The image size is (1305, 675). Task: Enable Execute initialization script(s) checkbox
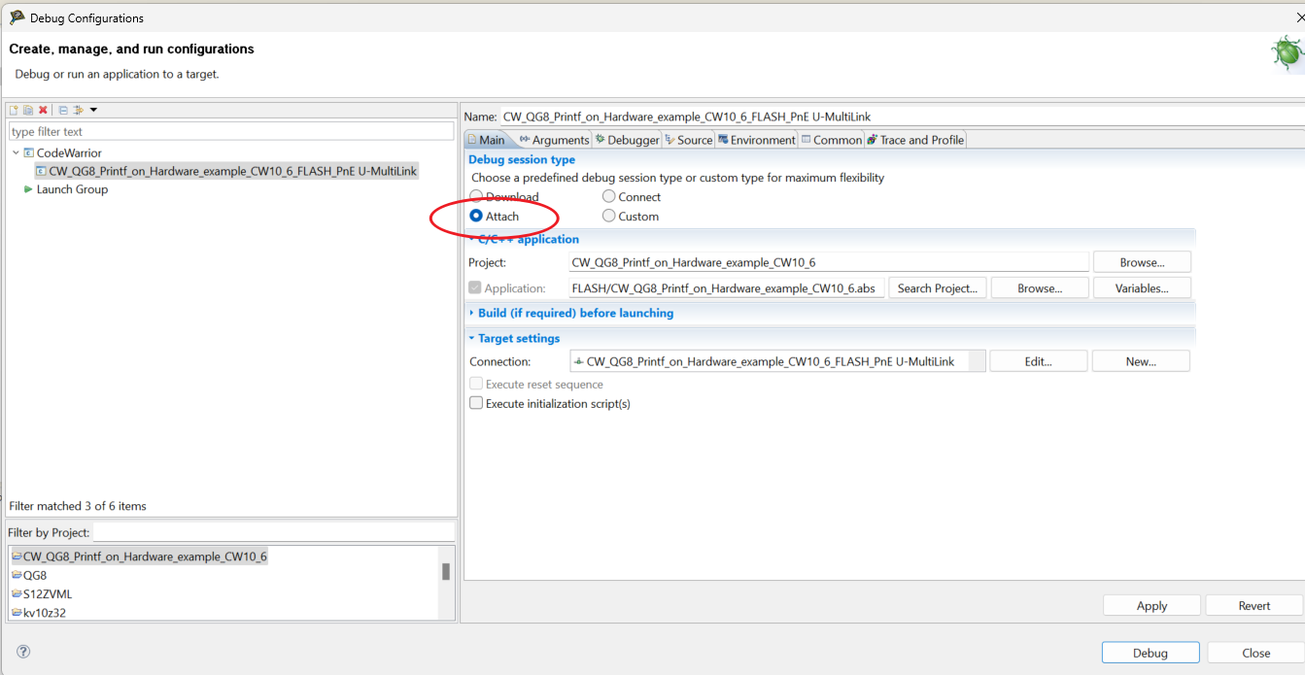476,403
